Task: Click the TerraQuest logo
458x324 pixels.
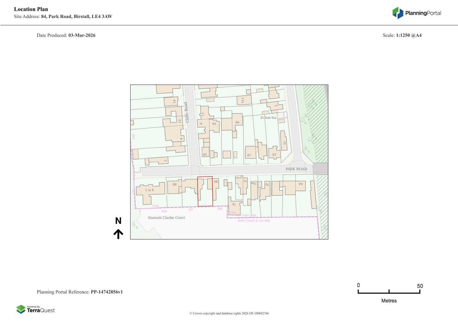Action: [x=35, y=309]
